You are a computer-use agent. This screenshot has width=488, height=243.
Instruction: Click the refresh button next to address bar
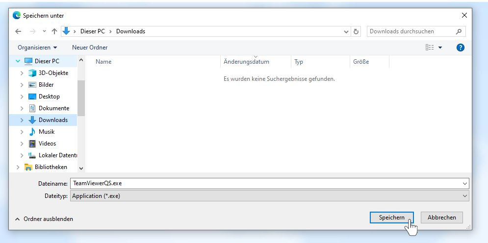(x=357, y=31)
